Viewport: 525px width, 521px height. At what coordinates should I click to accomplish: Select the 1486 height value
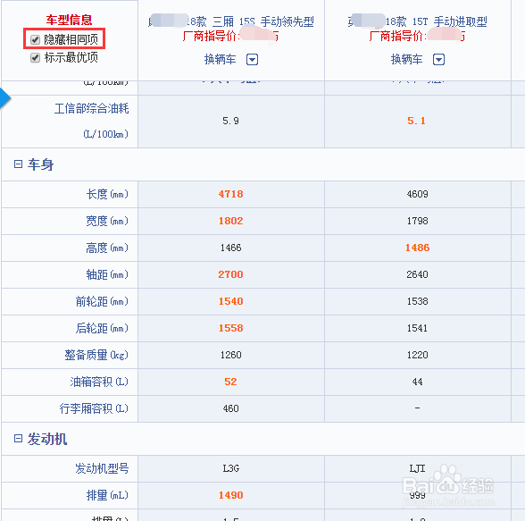[x=417, y=248]
